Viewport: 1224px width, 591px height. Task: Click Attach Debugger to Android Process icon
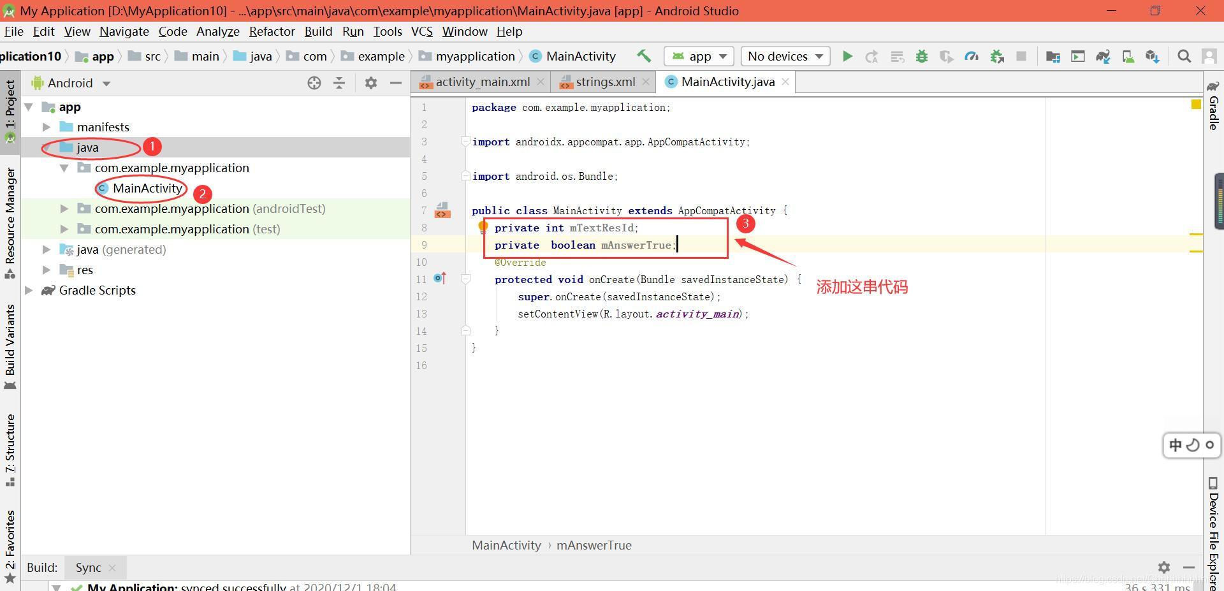(x=997, y=57)
